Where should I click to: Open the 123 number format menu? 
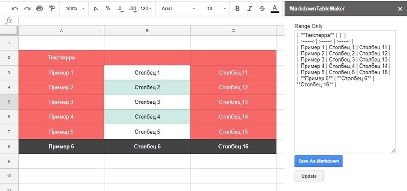point(146,9)
